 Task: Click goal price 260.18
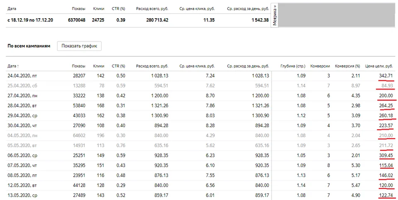[x=386, y=116]
